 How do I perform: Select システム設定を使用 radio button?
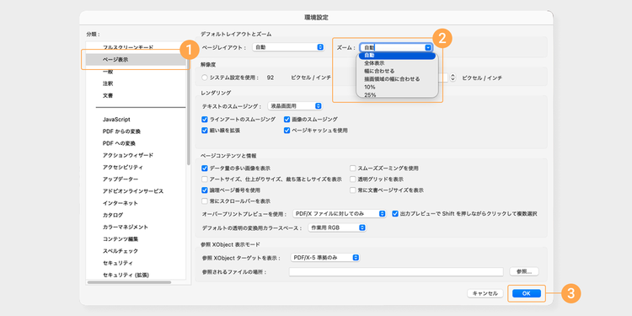tap(205, 78)
